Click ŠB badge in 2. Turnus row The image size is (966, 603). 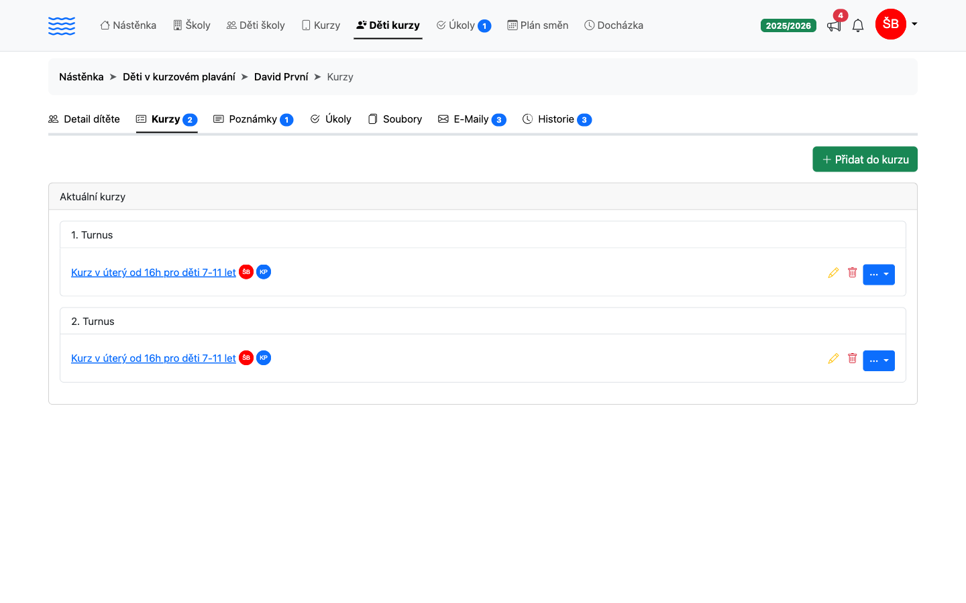tap(246, 358)
